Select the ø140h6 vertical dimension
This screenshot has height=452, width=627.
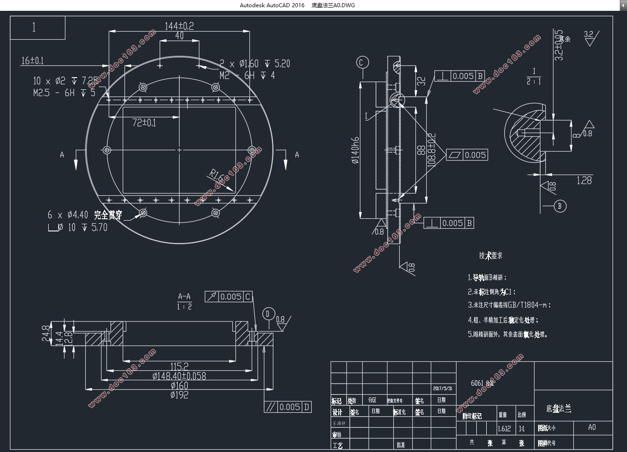355,150
